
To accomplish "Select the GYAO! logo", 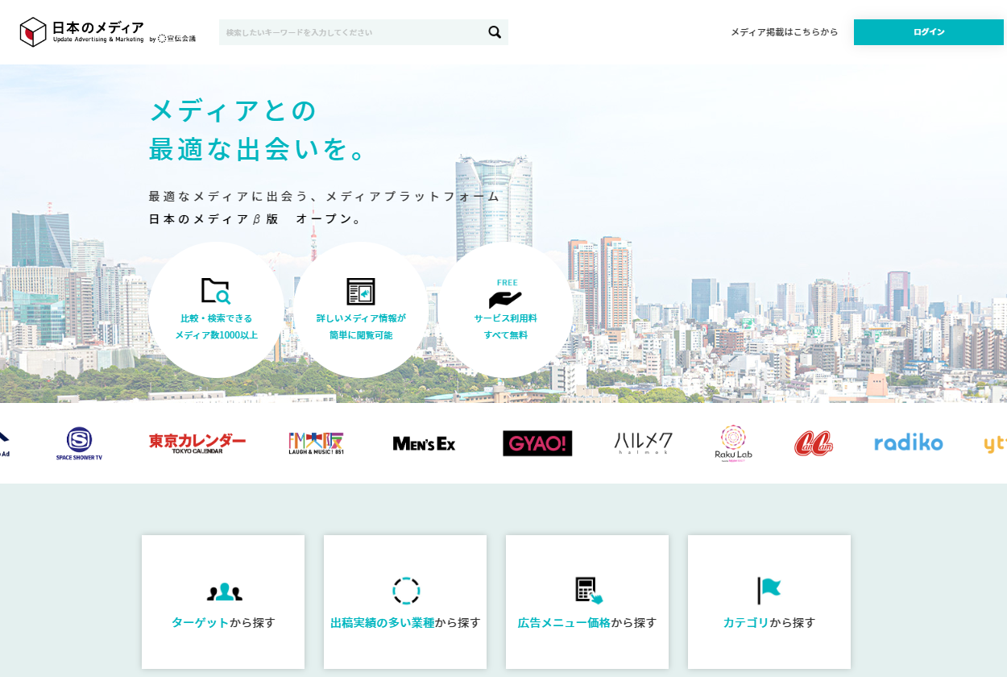I will tap(537, 442).
